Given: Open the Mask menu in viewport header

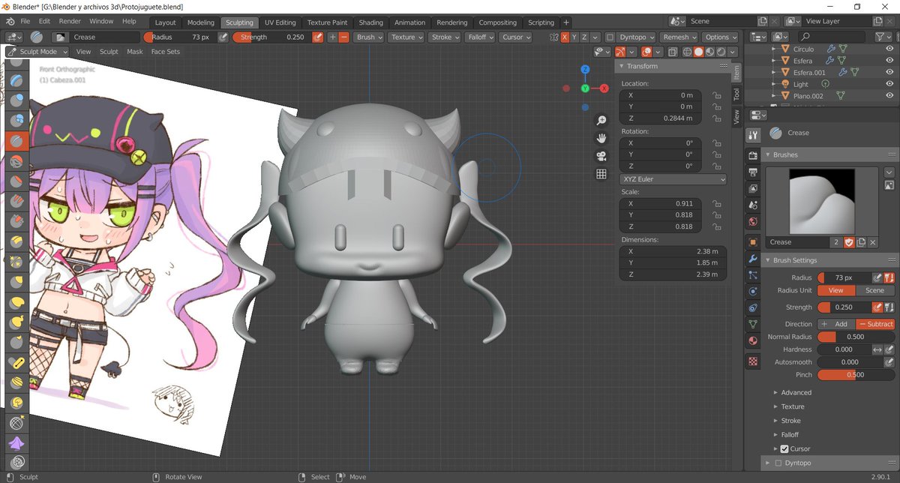Looking at the screenshot, I should (134, 52).
